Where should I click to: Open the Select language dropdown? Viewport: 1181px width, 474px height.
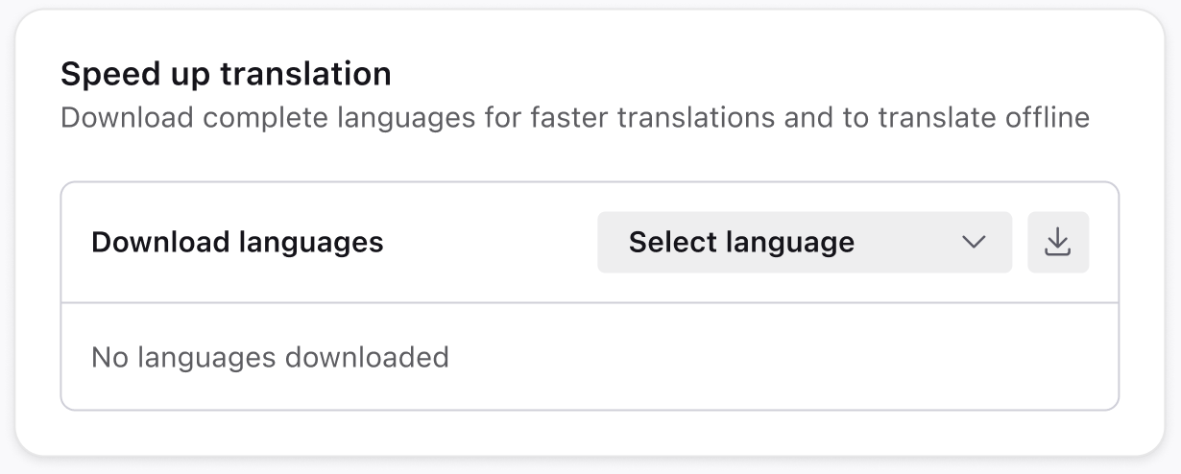(x=804, y=242)
